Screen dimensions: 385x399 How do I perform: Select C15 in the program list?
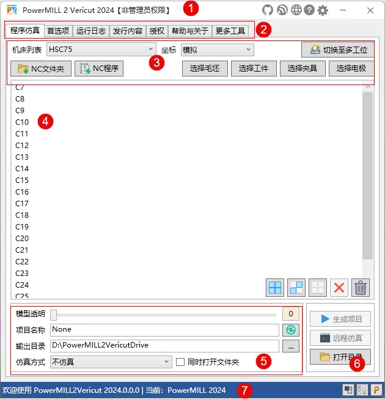click(x=22, y=180)
